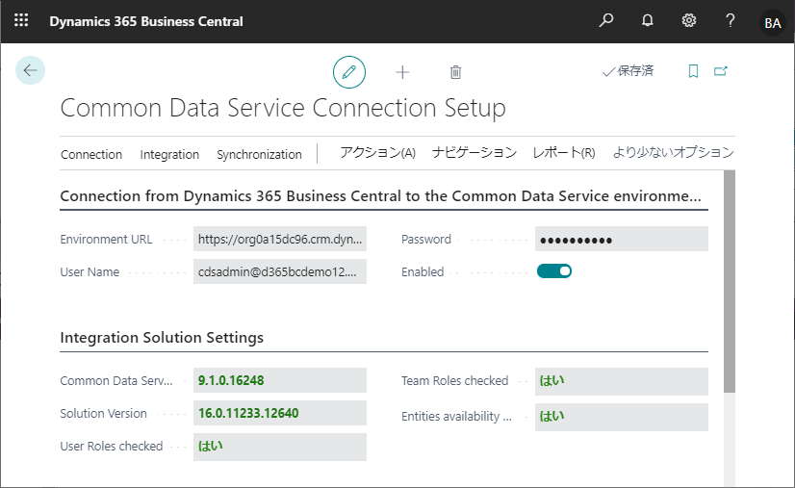Open the Synchronization menu
795x488 pixels.
click(259, 154)
